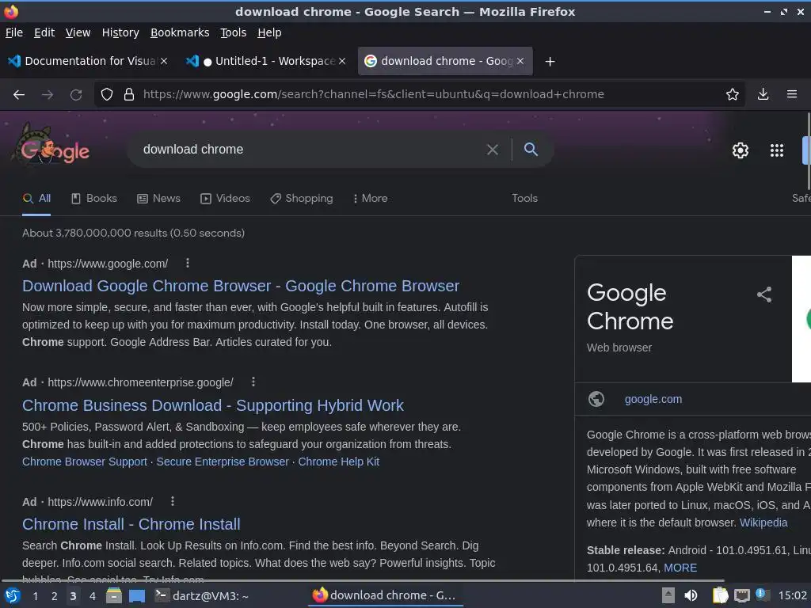Click the Google doodle logo
Viewport: 811px width, 608px height.
coord(51,146)
